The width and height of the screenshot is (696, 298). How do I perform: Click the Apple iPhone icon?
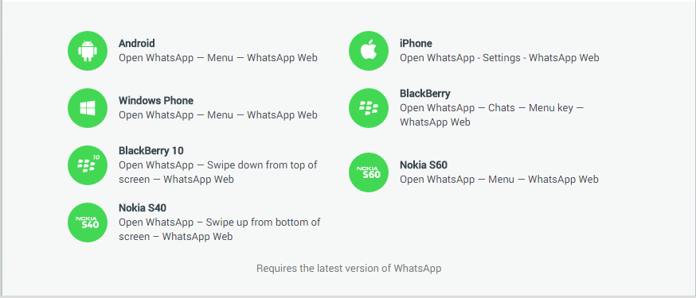pyautogui.click(x=369, y=51)
